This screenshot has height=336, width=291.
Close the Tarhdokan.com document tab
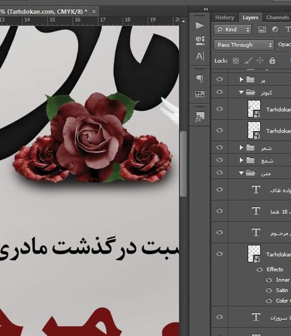pos(94,11)
